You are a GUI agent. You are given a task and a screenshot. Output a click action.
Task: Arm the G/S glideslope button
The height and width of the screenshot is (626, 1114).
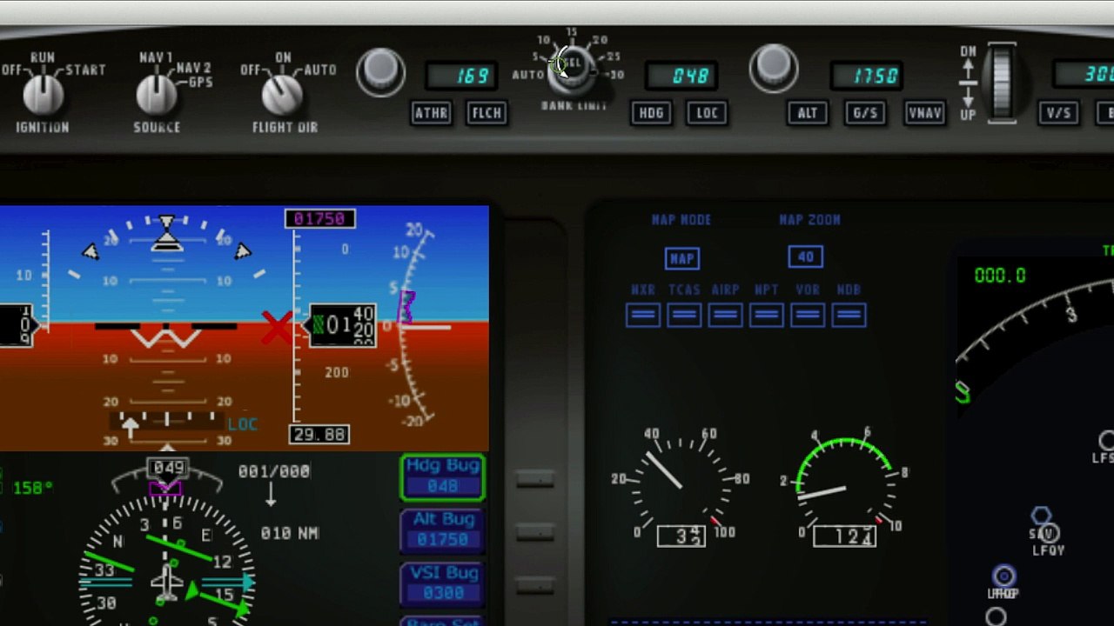[866, 113]
